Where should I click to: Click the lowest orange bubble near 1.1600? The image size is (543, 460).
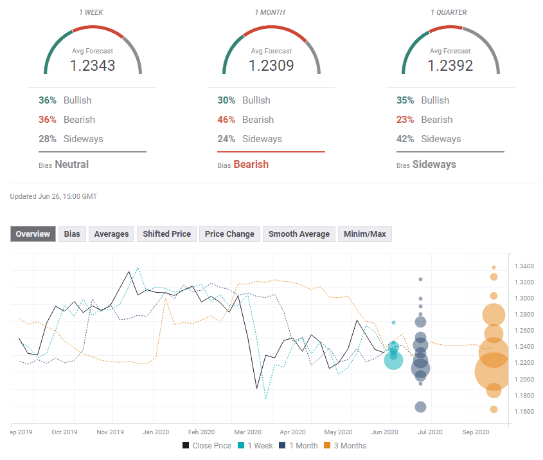point(494,409)
